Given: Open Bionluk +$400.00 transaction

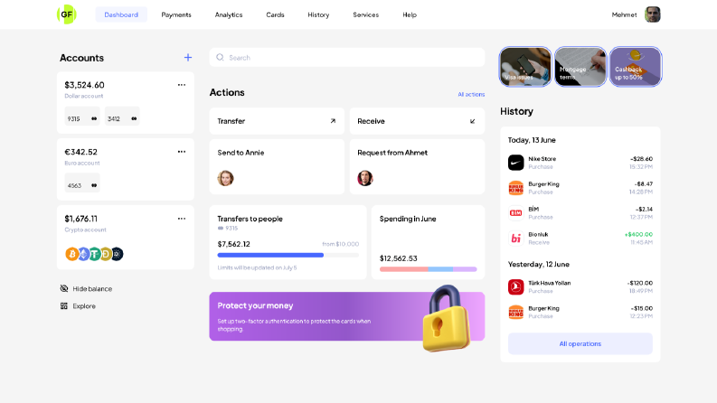Looking at the screenshot, I should [580, 238].
